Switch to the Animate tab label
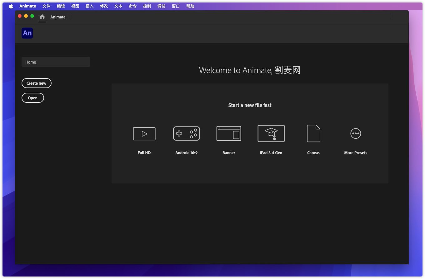Screen dimensions: 425x279 click(x=58, y=17)
